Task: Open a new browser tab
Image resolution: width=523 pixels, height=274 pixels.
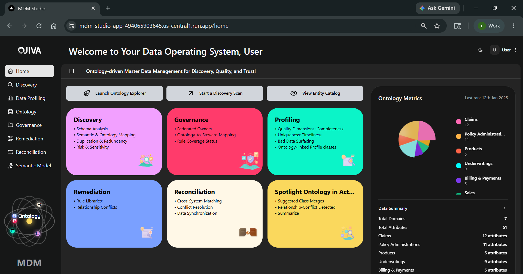Action: coord(108,8)
